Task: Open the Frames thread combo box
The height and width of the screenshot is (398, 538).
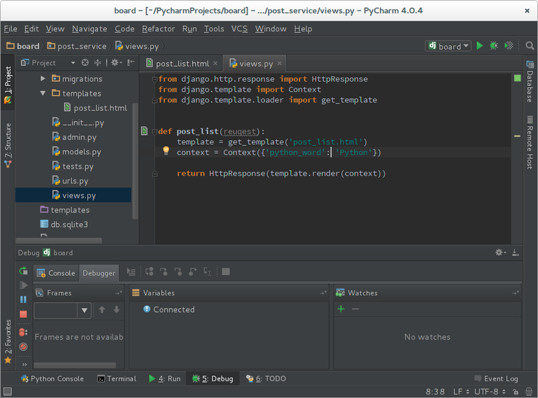Action: [x=62, y=310]
